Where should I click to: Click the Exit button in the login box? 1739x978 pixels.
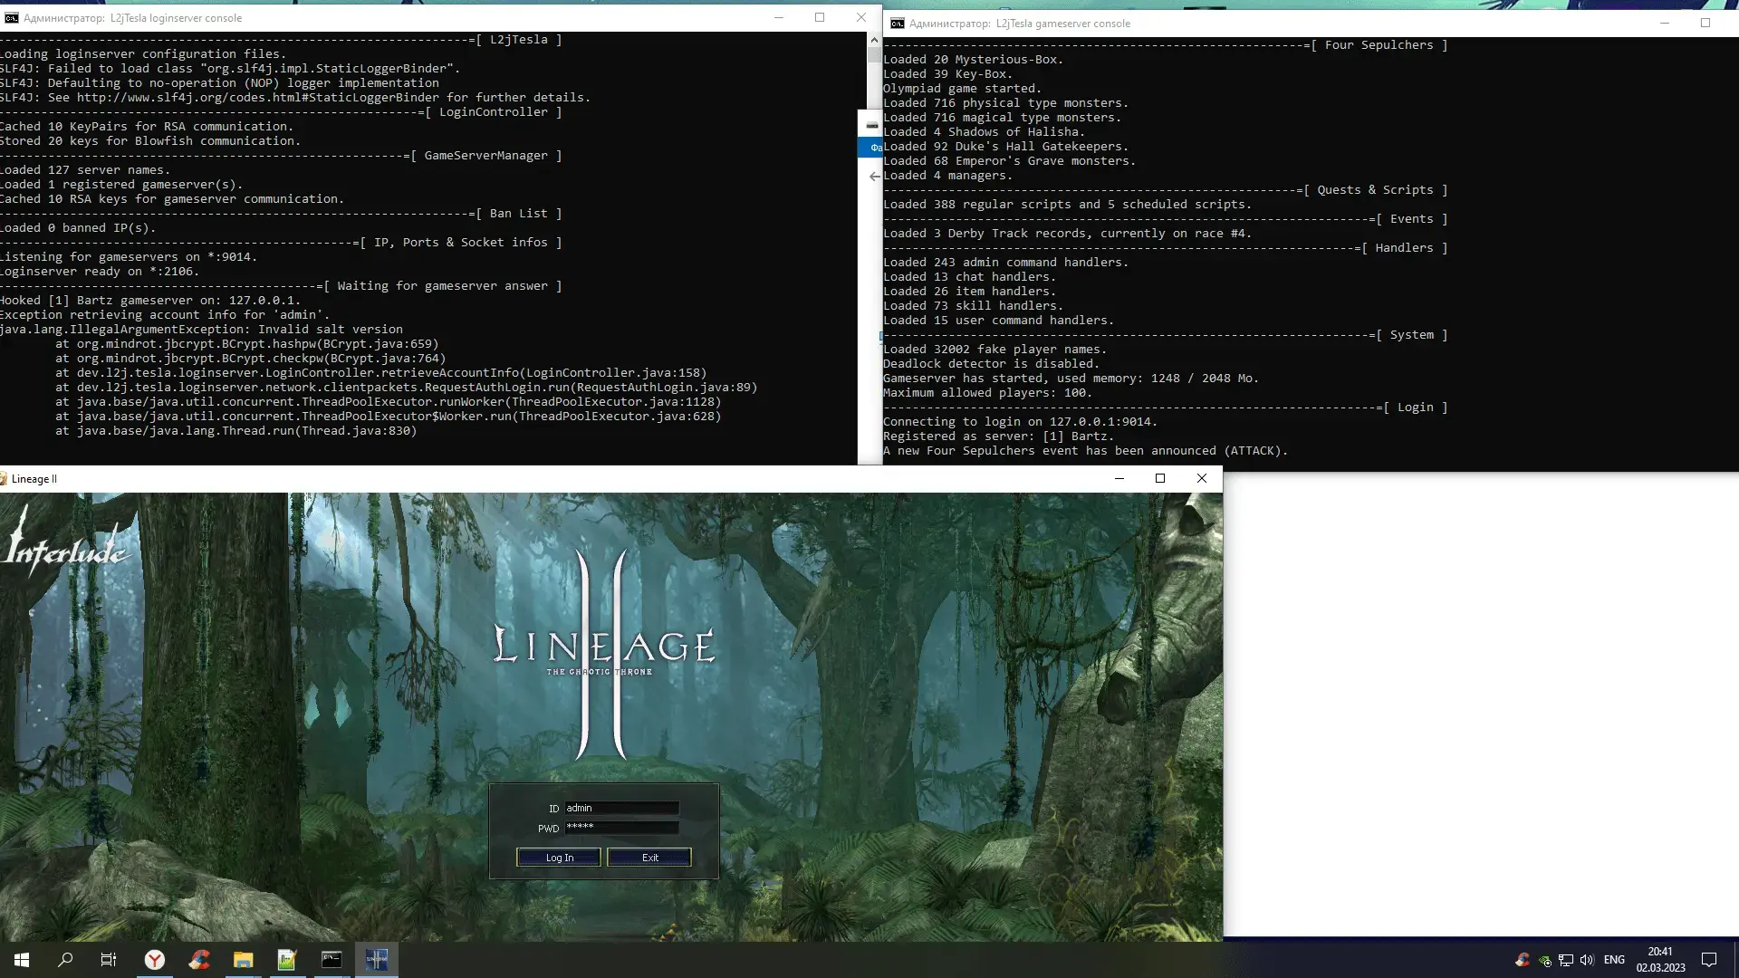(649, 858)
